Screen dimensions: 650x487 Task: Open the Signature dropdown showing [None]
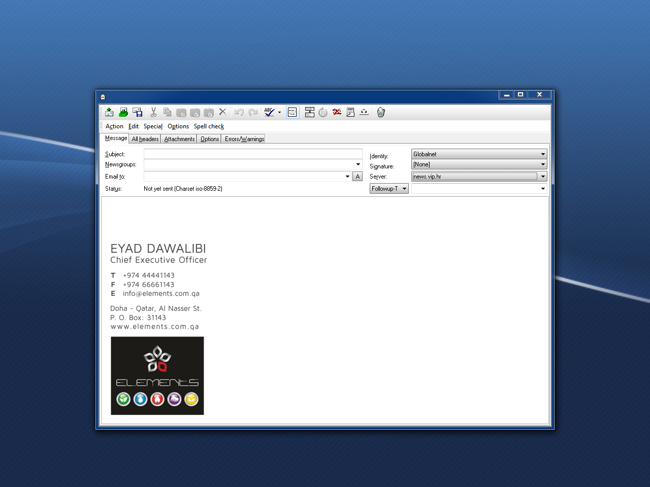pos(479,164)
